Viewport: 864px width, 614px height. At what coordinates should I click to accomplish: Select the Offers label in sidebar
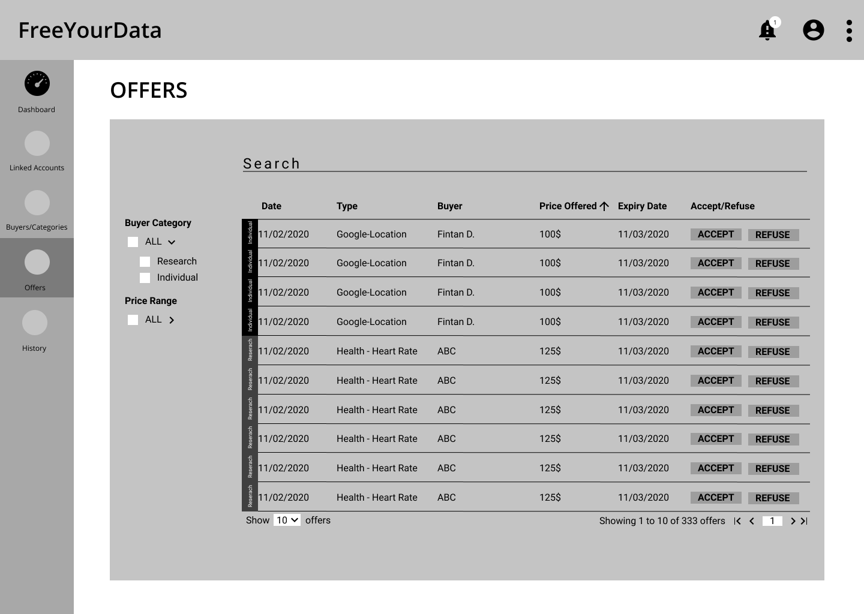tap(35, 288)
